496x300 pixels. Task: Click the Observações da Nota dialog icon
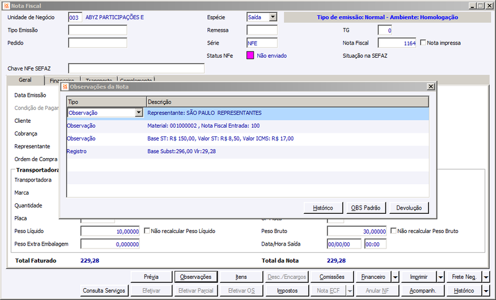65,87
